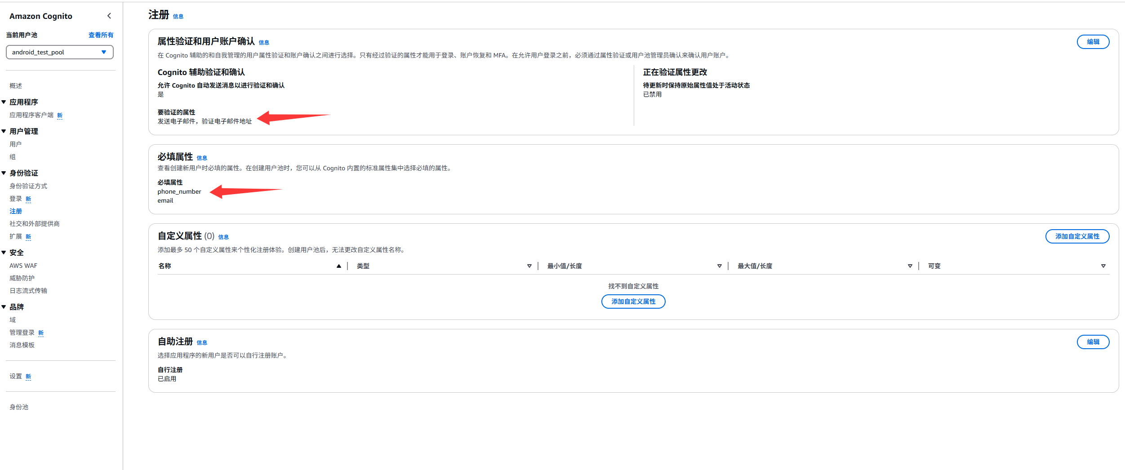Viewport: 1125px width, 470px height.
Task: Collapse the 用户管理 section
Action: pyautogui.click(x=4, y=131)
